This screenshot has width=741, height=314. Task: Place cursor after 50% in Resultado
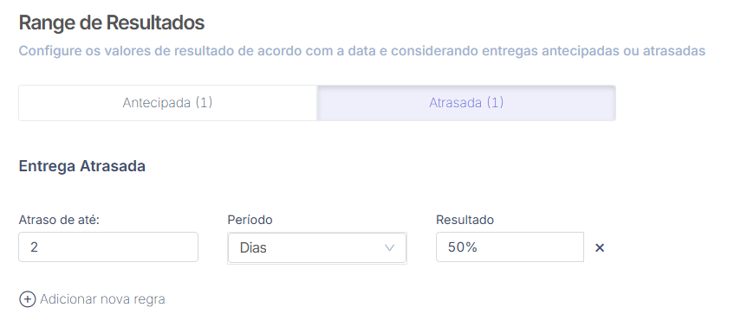click(x=478, y=247)
